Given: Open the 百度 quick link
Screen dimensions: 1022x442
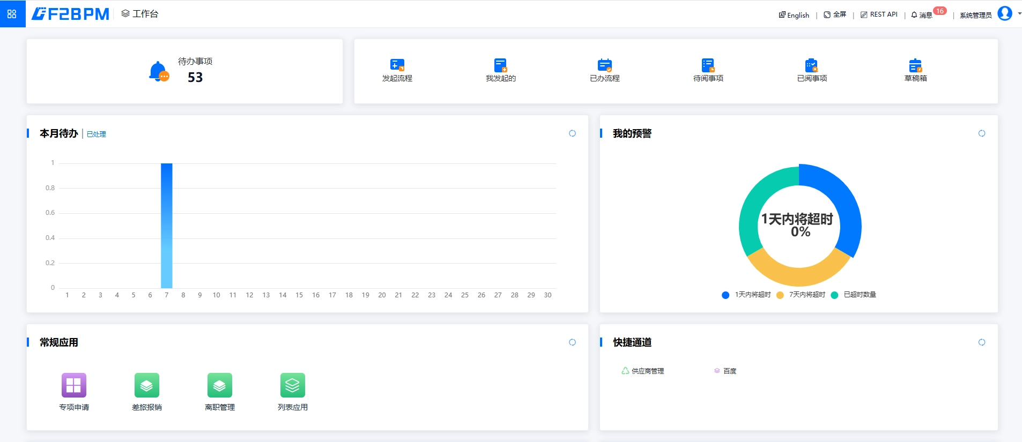Looking at the screenshot, I should click(725, 371).
